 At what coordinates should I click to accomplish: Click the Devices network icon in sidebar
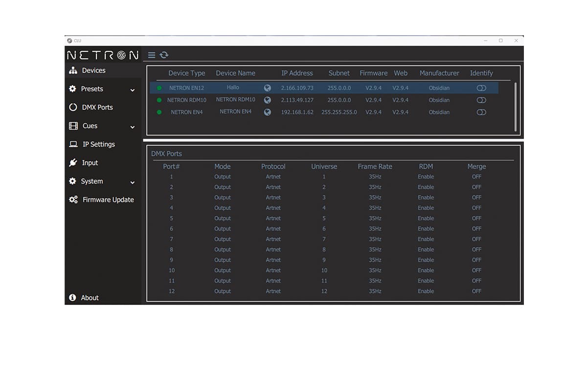tap(73, 70)
